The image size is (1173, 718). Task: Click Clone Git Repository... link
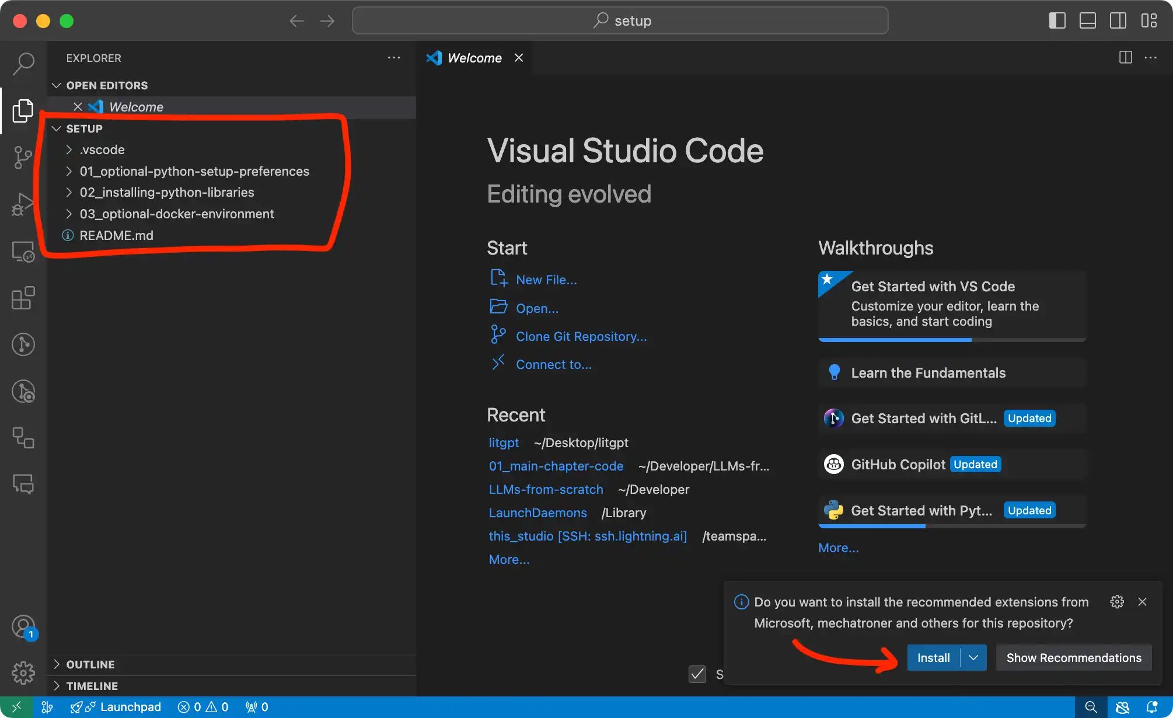(x=581, y=336)
